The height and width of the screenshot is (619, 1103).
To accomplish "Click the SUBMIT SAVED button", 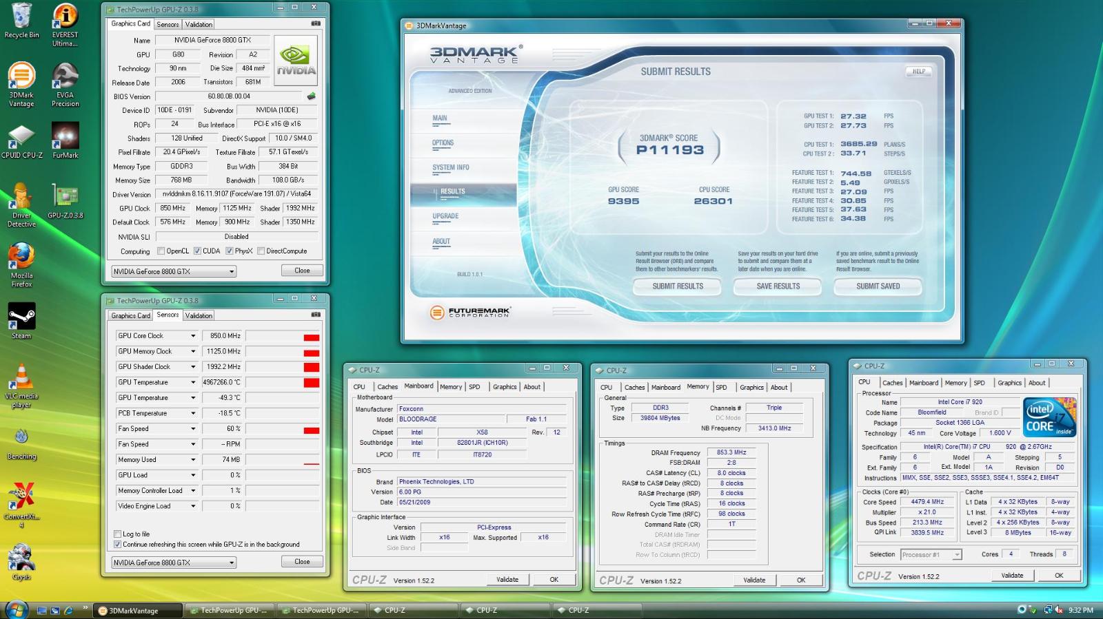I will tap(878, 286).
